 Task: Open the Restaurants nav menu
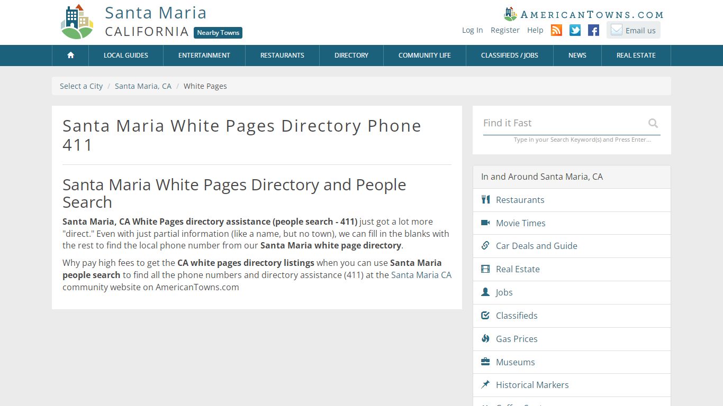(282, 55)
